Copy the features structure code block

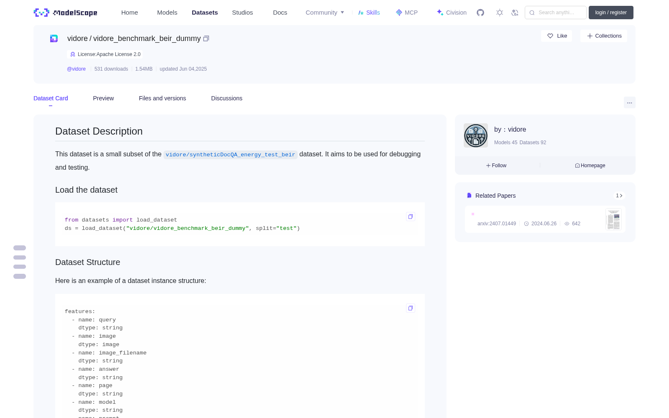point(411,308)
